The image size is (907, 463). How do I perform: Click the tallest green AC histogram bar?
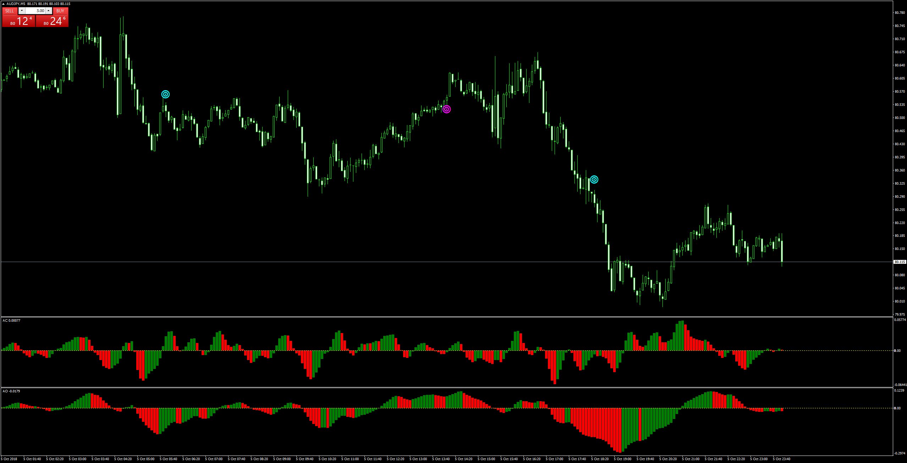pos(682,336)
